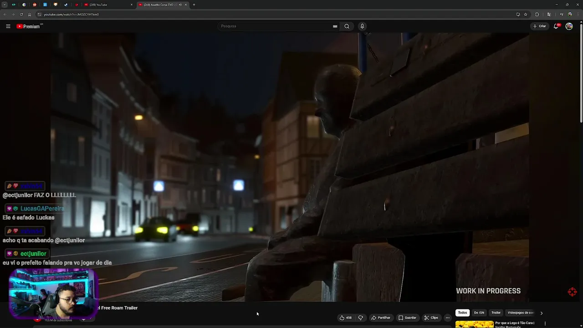Dislike the video
583x328 pixels.
tap(360, 318)
